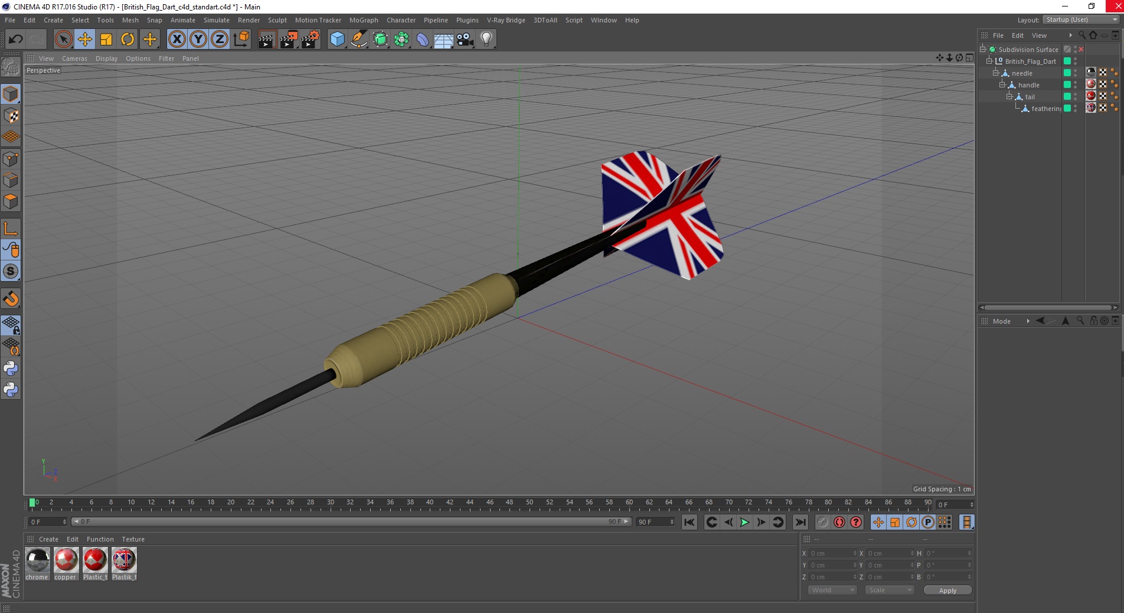Activate the Rotate tool in top toolbar
The image size is (1124, 613).
point(128,40)
